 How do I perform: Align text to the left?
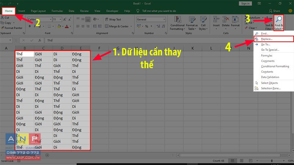click(78, 26)
